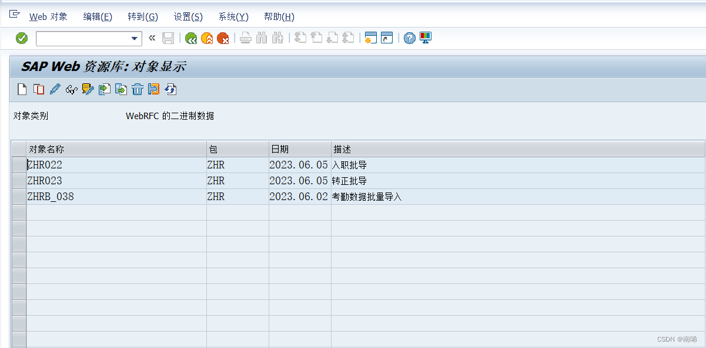Click the yellow Exit icon

pos(207,39)
